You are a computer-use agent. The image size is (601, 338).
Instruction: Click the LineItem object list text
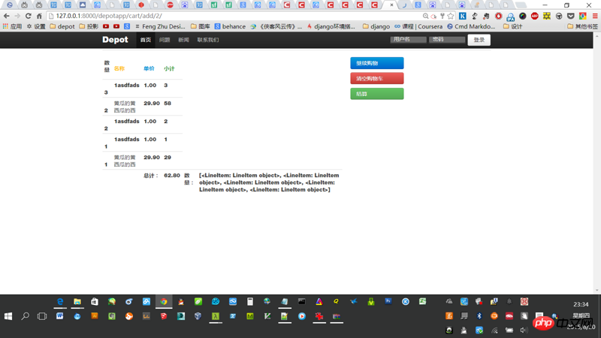coord(269,183)
